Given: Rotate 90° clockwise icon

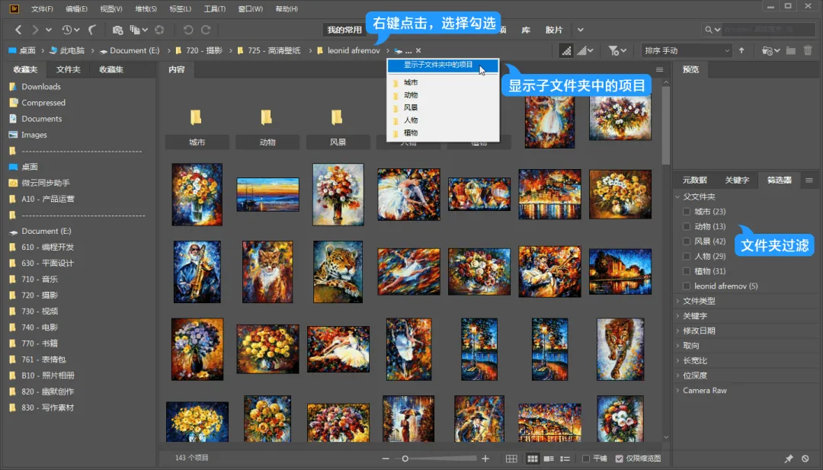Looking at the screenshot, I should (207, 30).
